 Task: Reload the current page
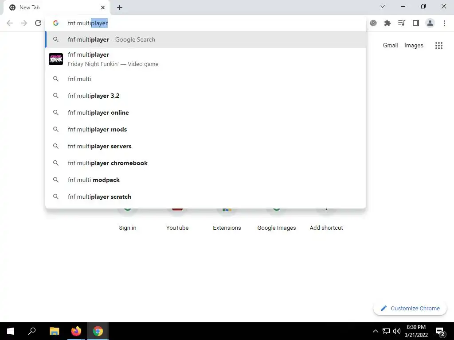38,23
